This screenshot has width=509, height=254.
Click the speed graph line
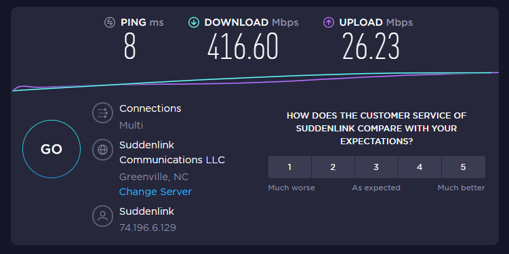(256, 81)
